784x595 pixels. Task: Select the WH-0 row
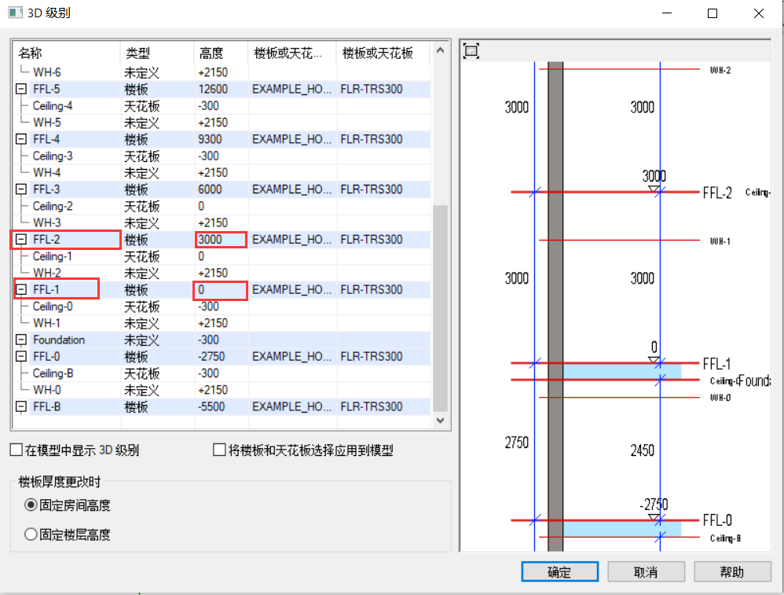(x=221, y=389)
